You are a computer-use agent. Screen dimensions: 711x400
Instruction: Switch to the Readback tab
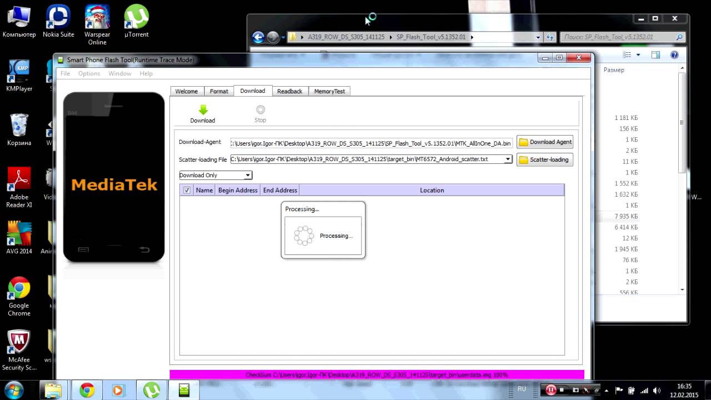[x=289, y=91]
